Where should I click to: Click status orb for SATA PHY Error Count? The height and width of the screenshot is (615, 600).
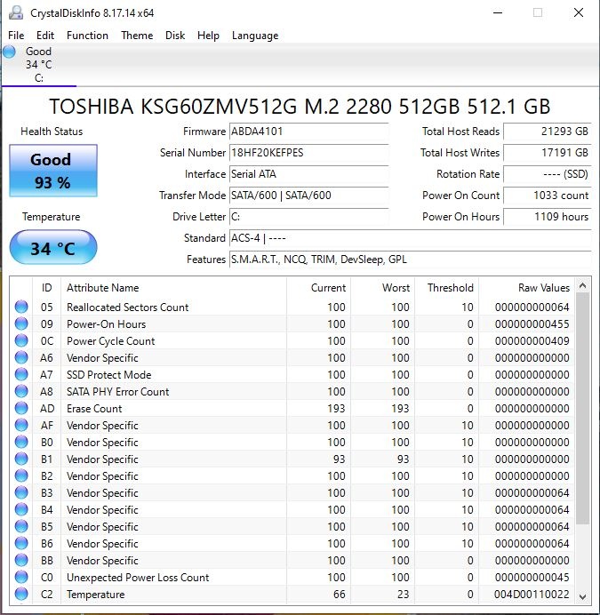coord(21,391)
